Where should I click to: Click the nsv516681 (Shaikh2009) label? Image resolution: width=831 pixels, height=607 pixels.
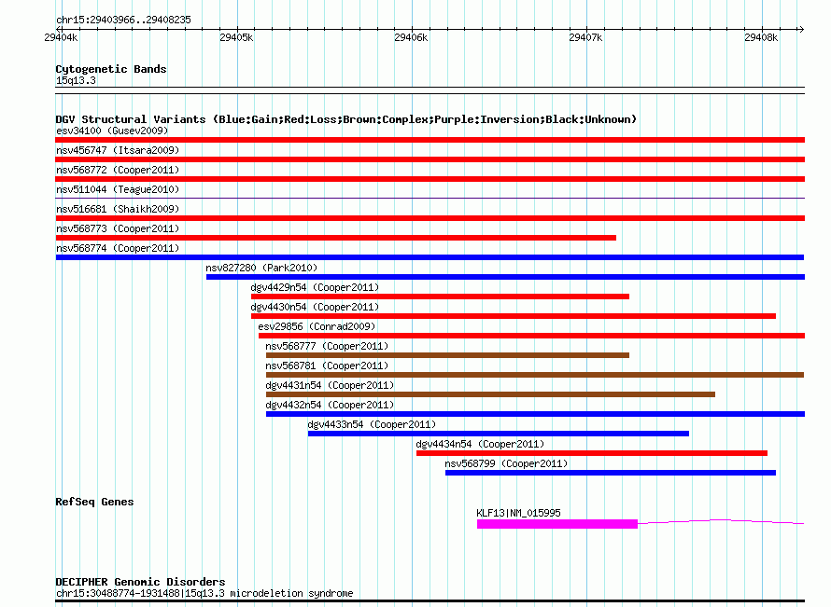point(118,209)
